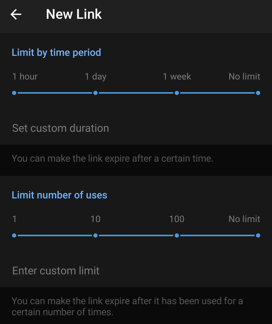Set time slider to 1 day point

(95, 93)
